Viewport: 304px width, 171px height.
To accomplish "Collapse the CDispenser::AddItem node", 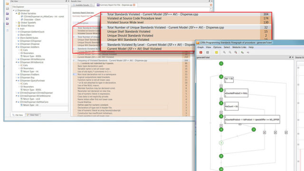I will click(x=16, y=47).
